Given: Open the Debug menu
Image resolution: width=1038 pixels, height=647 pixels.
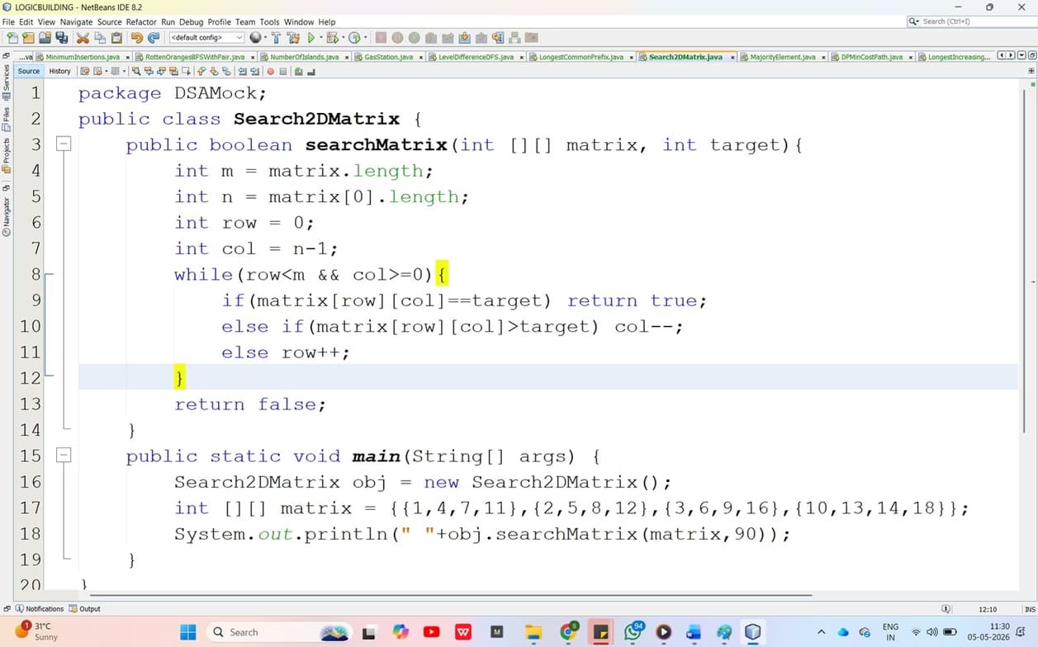Looking at the screenshot, I should pos(191,21).
